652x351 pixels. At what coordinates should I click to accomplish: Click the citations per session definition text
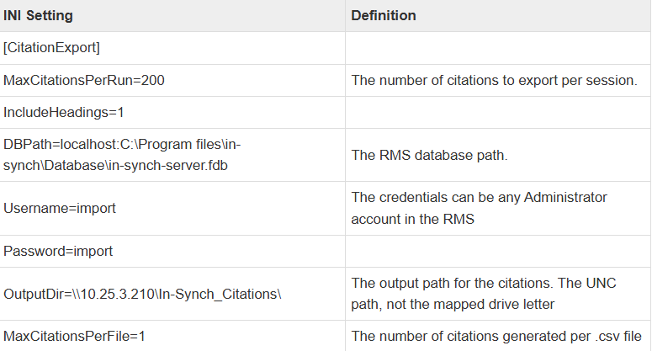(x=494, y=80)
